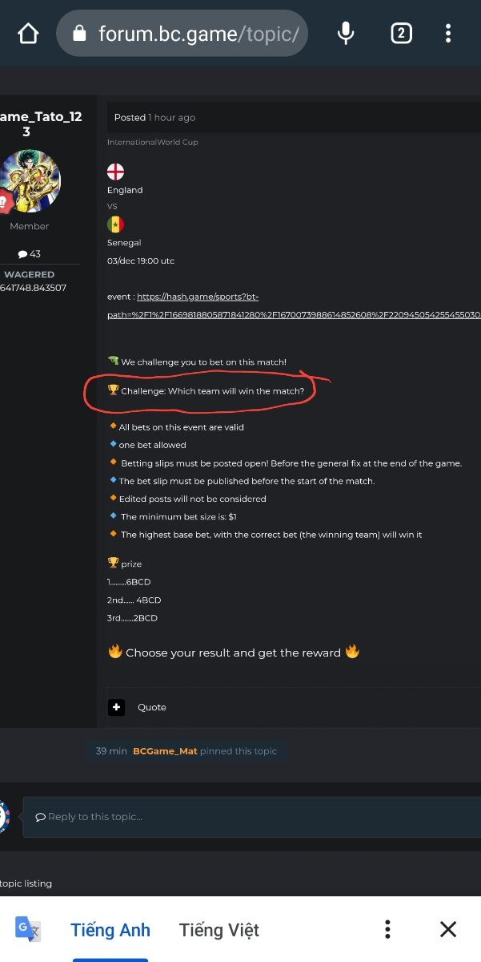Go to topic listing link
The height and width of the screenshot is (962, 481).
[x=26, y=883]
